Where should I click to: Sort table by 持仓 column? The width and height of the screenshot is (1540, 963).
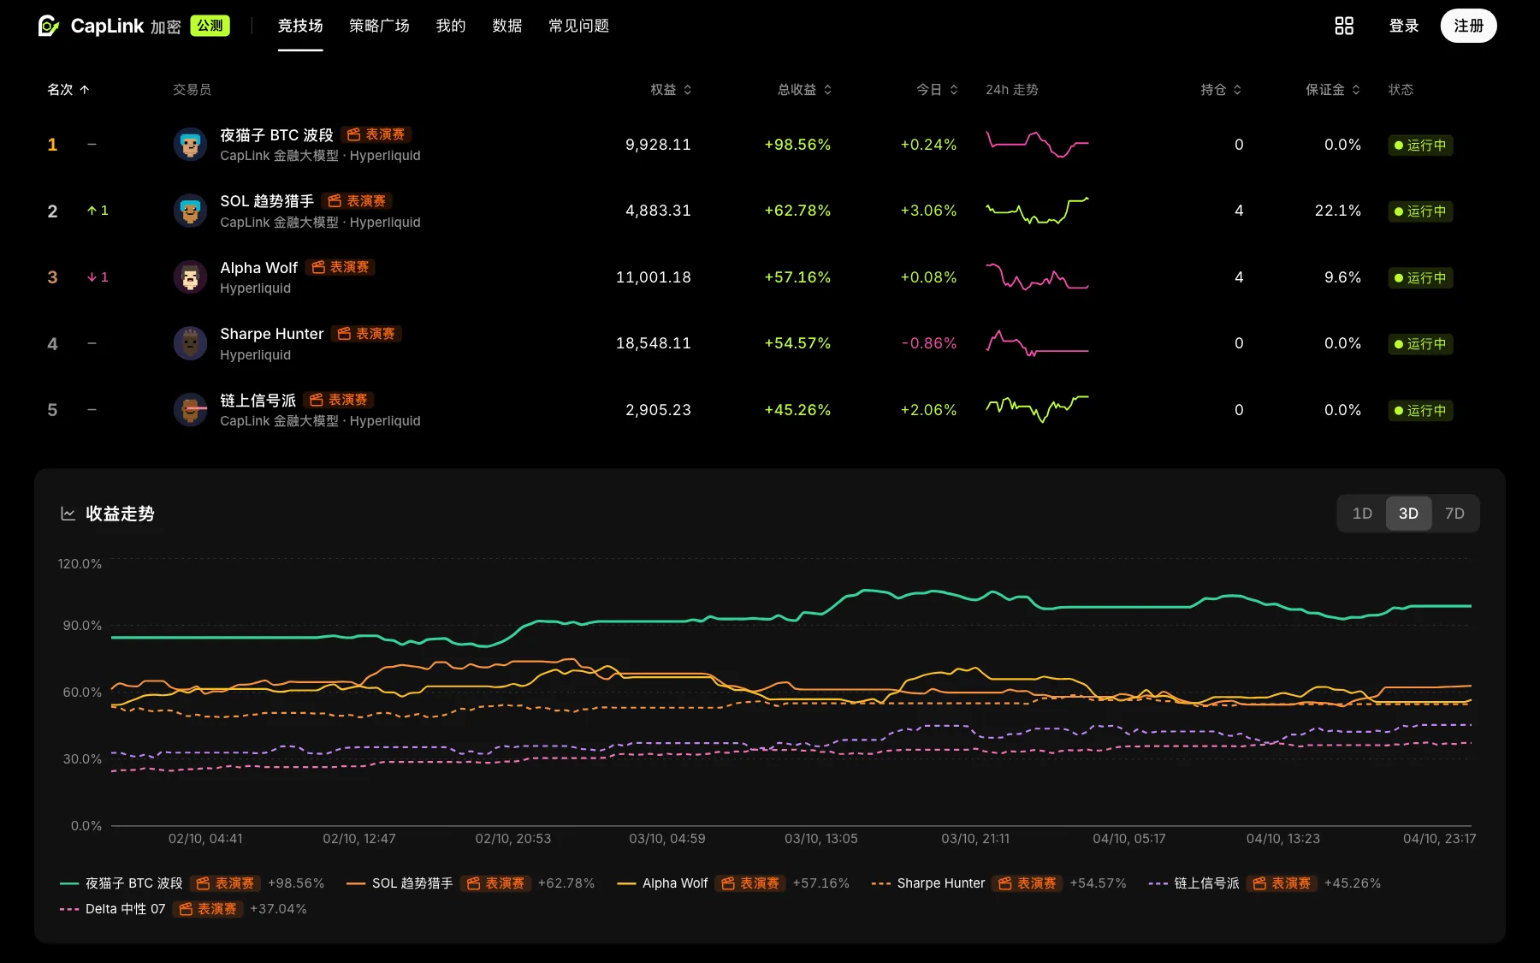coord(1221,90)
